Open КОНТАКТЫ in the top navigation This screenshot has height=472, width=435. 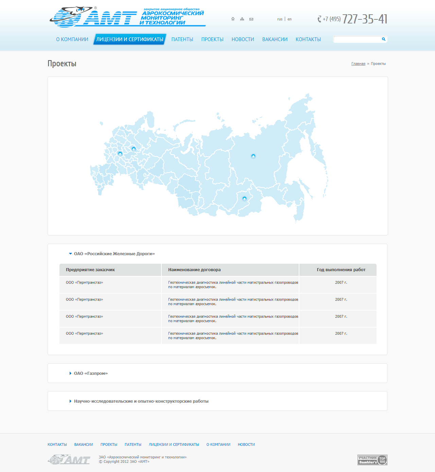click(308, 39)
